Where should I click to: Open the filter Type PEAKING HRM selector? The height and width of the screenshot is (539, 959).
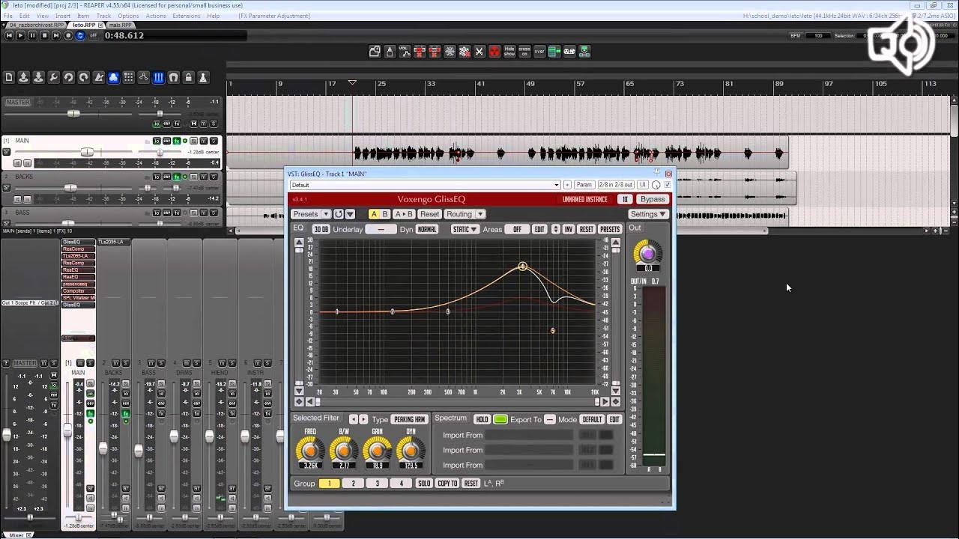tap(410, 419)
